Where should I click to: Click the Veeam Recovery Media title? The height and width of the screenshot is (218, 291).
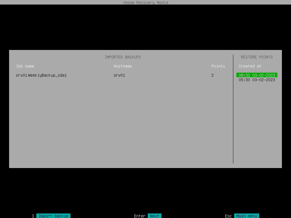click(x=145, y=2)
